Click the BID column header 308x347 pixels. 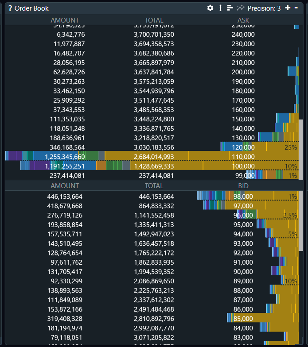pos(243,186)
